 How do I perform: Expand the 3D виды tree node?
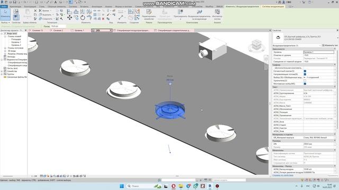(5, 51)
